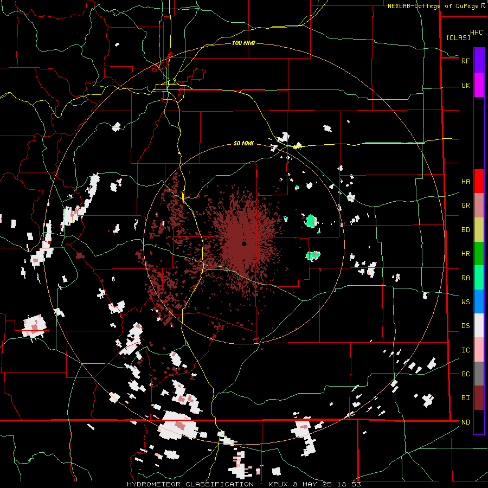This screenshot has width=488, height=488.
Task: Pick the dark green HR legend color
Action: coord(479,253)
